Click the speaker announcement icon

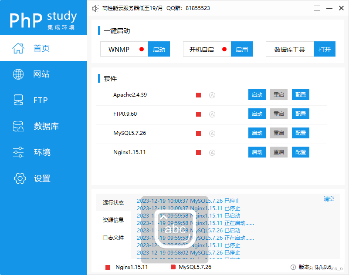point(95,8)
